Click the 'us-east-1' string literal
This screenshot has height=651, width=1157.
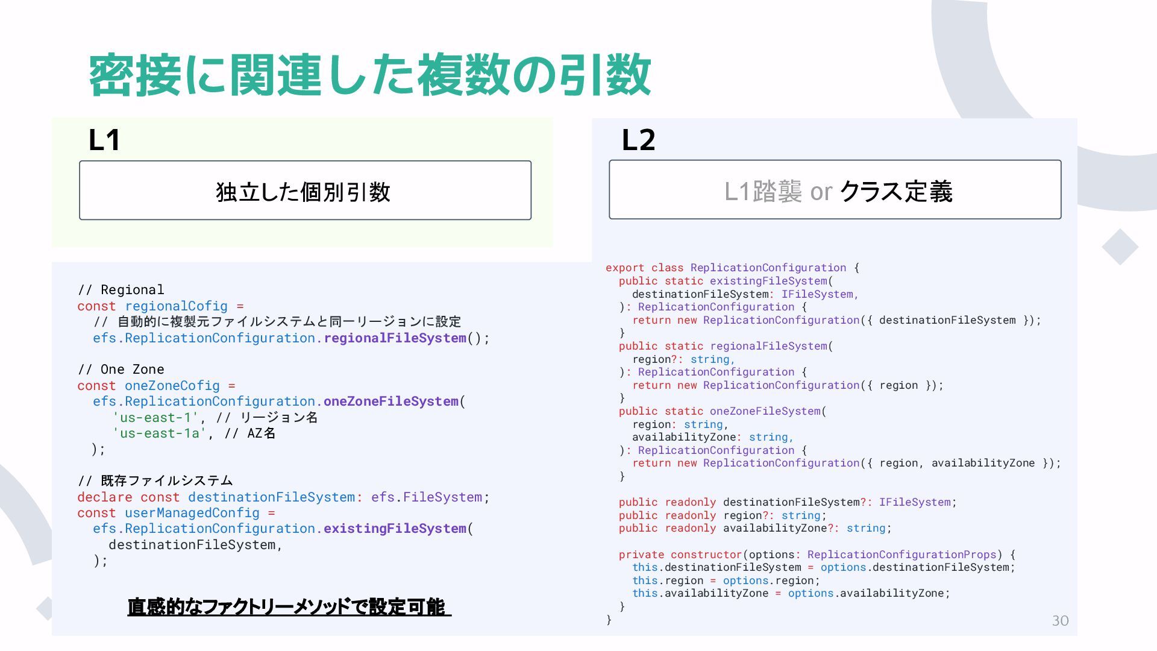[x=155, y=418]
